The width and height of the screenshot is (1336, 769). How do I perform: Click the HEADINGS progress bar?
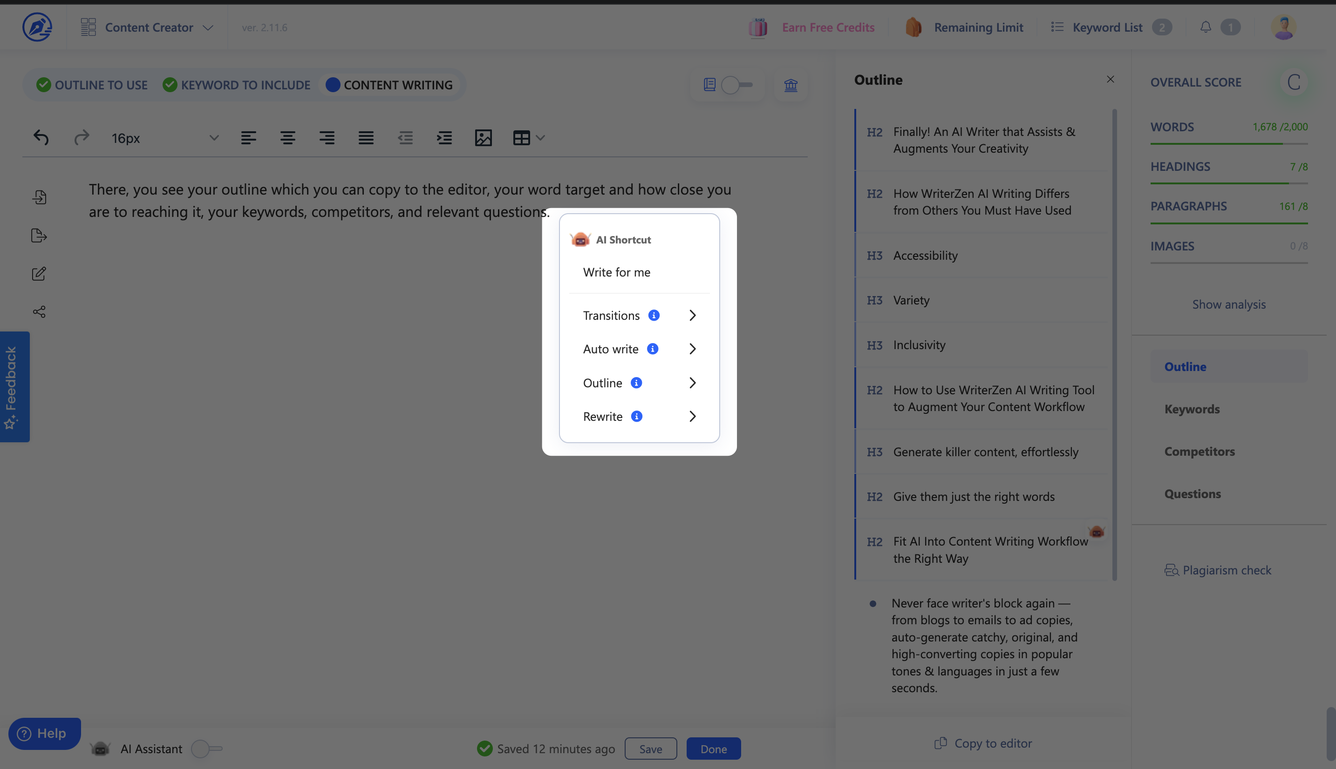coord(1229,183)
